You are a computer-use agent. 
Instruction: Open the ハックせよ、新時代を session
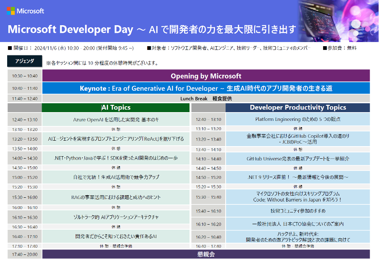click(x=297, y=237)
